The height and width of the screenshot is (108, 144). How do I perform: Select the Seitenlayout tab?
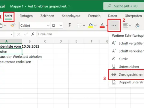click(x=71, y=16)
